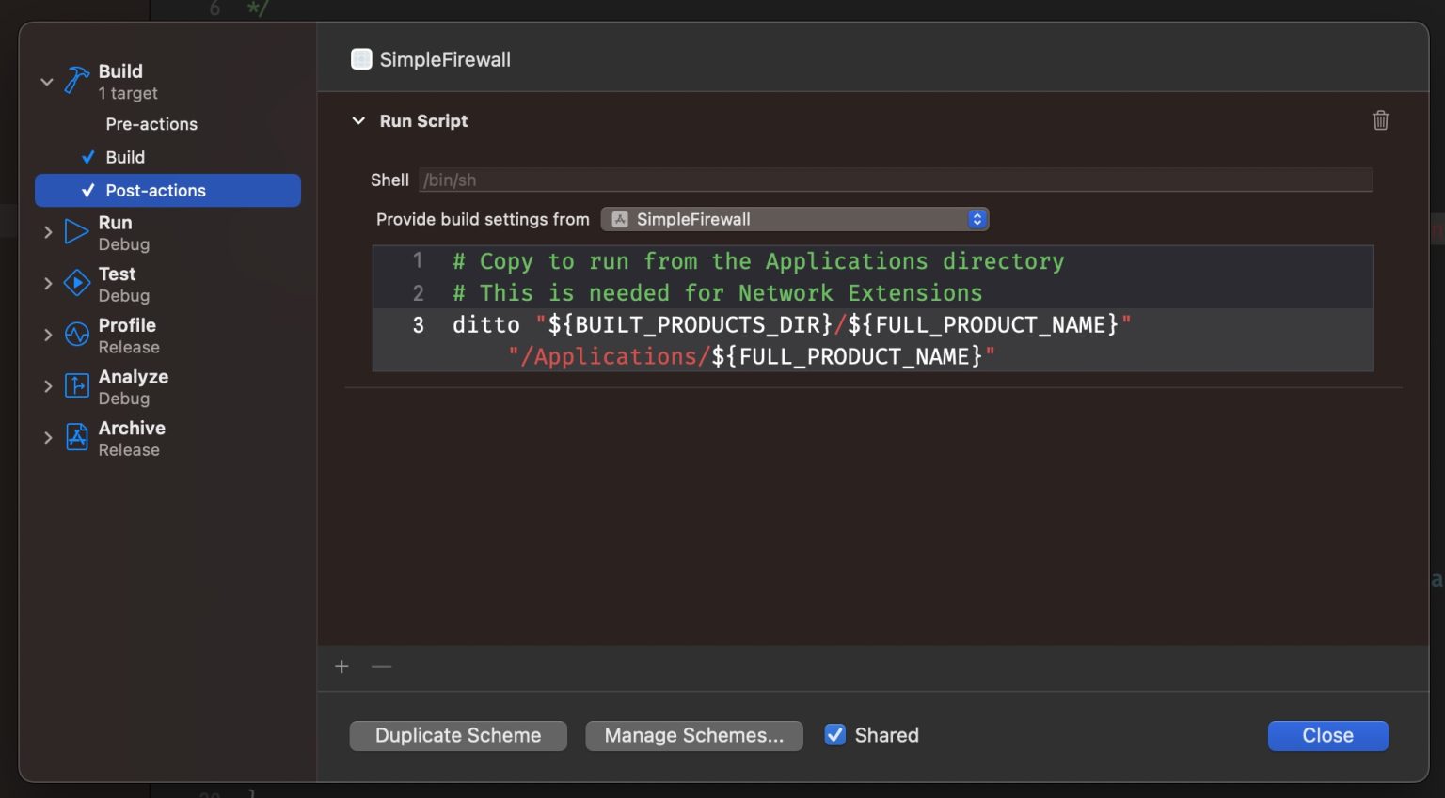Select Pre-actions in the sidebar
Viewport: 1445px width, 798px height.
[151, 124]
